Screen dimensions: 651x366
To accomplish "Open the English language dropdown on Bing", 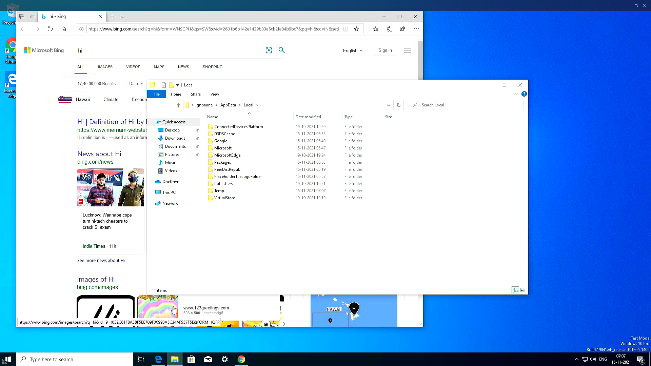I will (352, 50).
